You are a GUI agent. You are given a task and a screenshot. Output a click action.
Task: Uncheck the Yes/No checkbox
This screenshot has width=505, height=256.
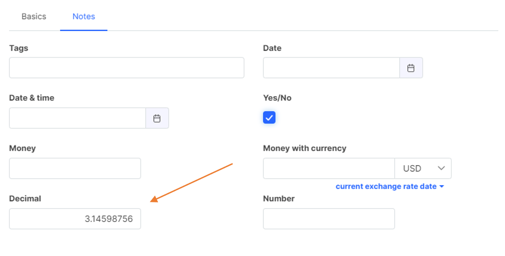tap(269, 117)
